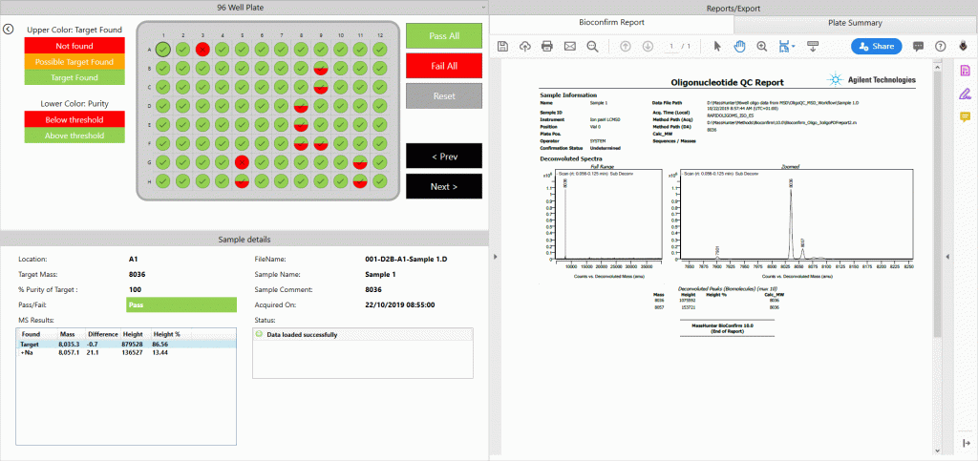The height and width of the screenshot is (461, 978).
Task: Open the comment bubble icon beside Share
Action: pyautogui.click(x=918, y=46)
